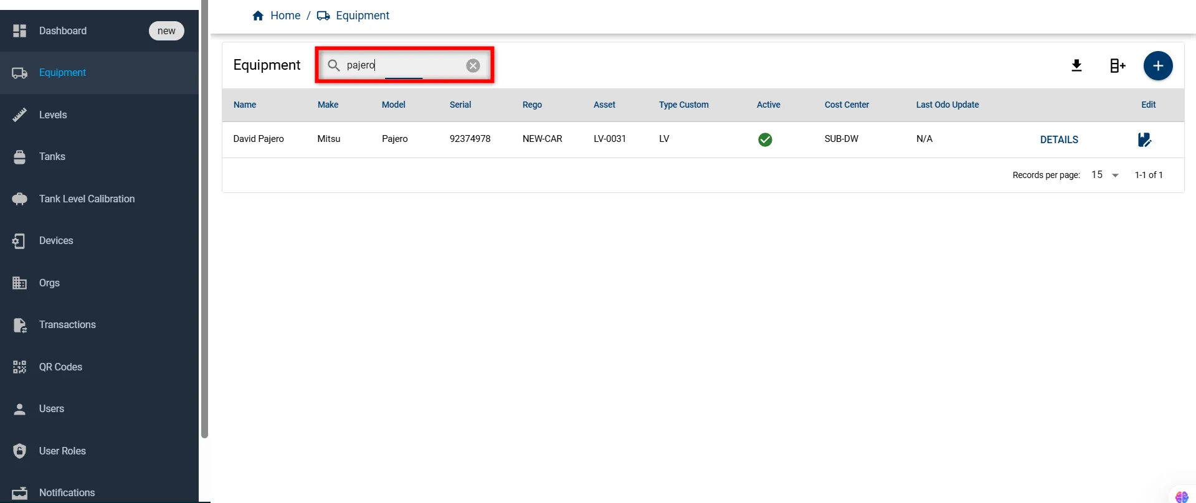Screen dimensions: 1196x503
Task: Sort by the Type Custom column header
Action: 684,105
